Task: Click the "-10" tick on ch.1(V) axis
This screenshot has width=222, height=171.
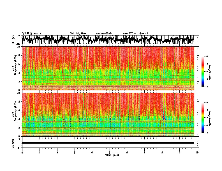Action: [x=18, y=44]
